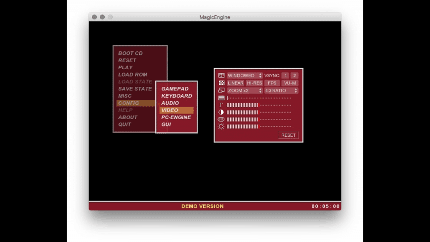Toggle the LINEAR filtering option

point(236,83)
